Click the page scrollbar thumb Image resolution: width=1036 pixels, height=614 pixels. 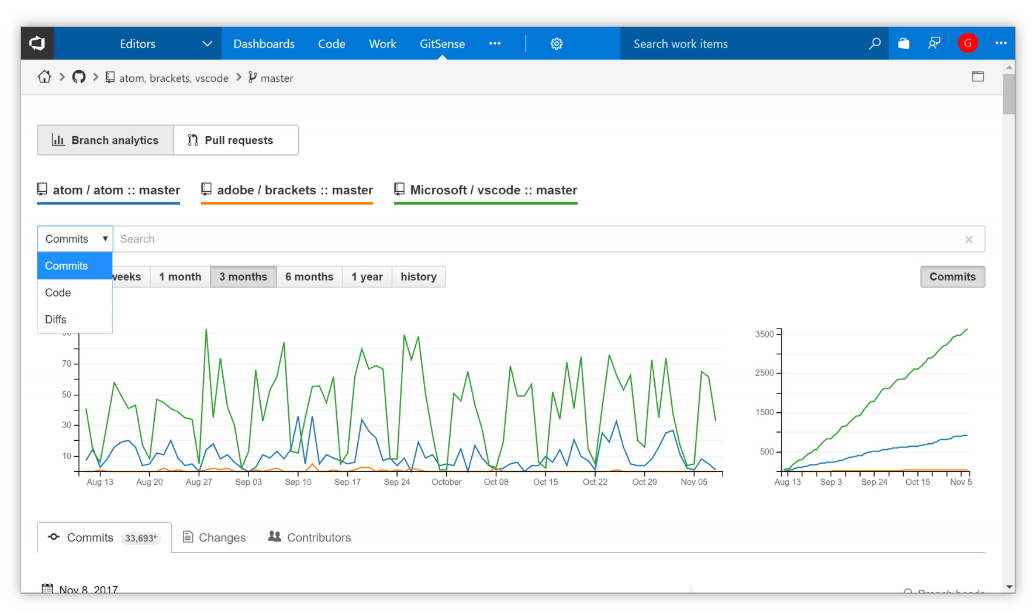(x=1009, y=94)
